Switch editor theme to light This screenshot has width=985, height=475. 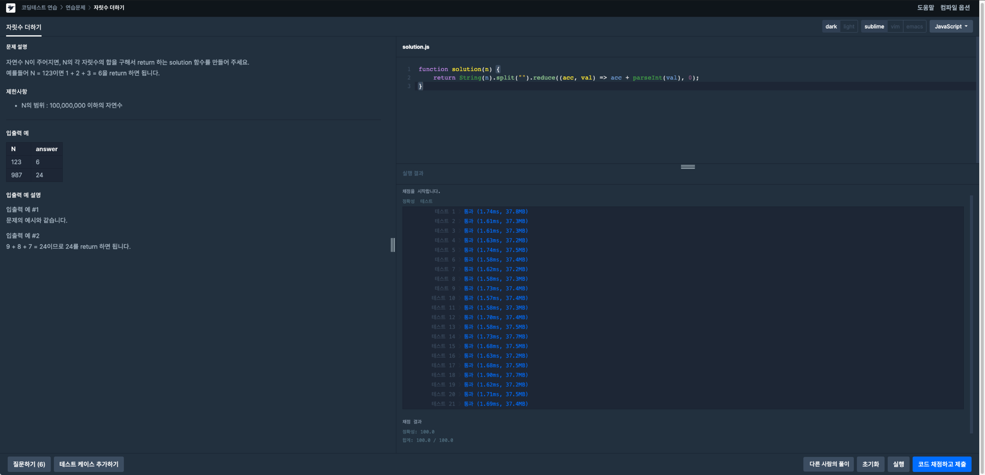[849, 26]
